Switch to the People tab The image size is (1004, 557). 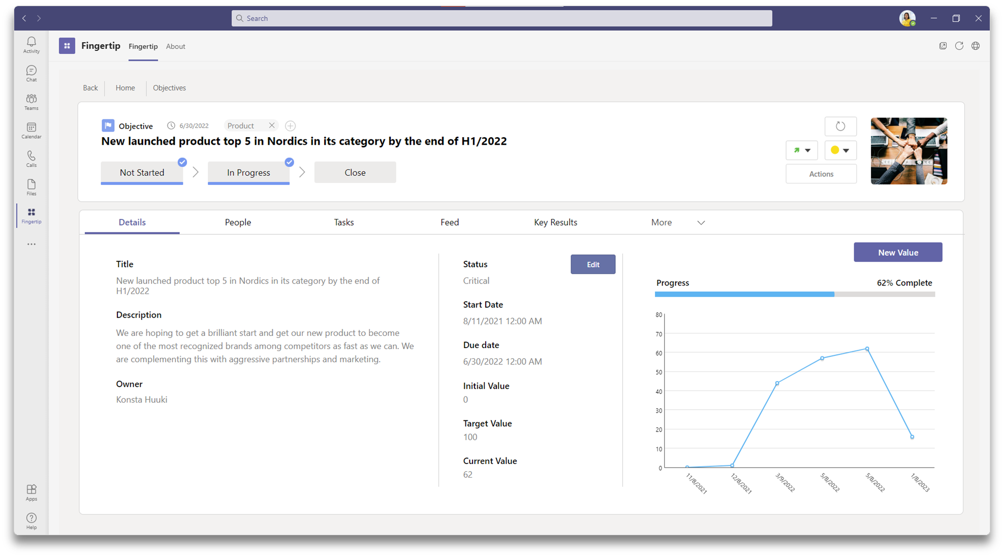[x=238, y=222]
